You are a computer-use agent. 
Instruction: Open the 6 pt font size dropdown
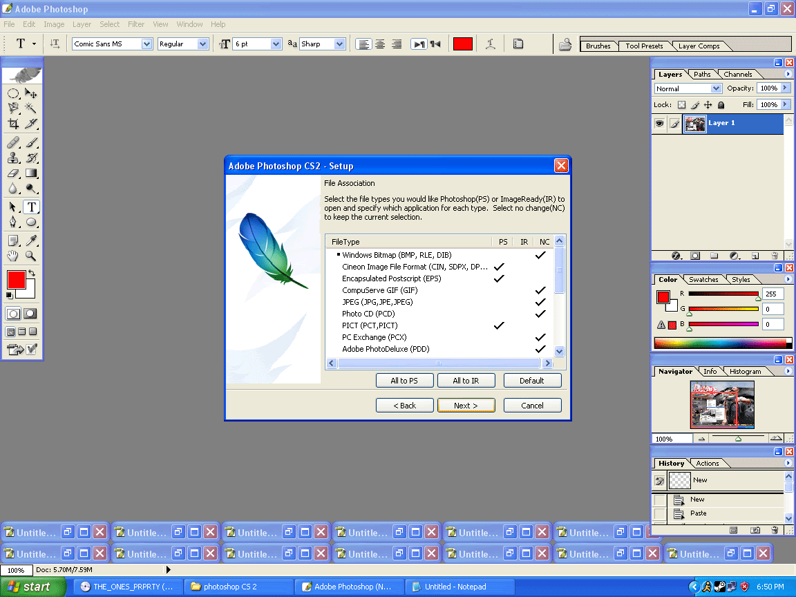(276, 44)
